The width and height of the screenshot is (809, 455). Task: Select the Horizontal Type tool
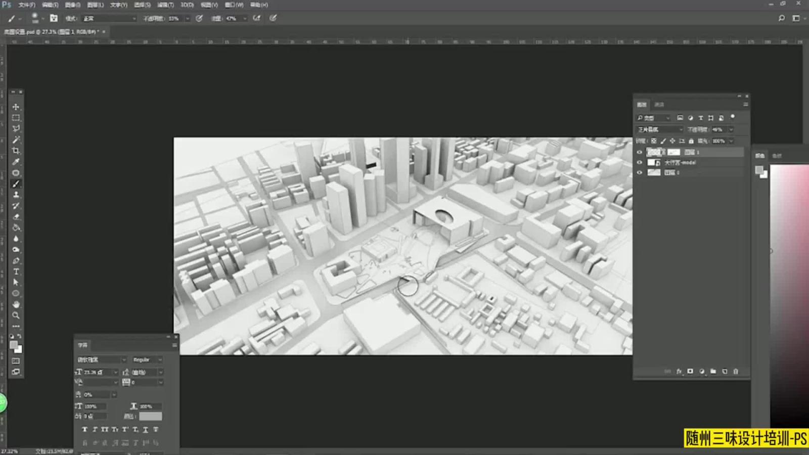pyautogui.click(x=16, y=271)
